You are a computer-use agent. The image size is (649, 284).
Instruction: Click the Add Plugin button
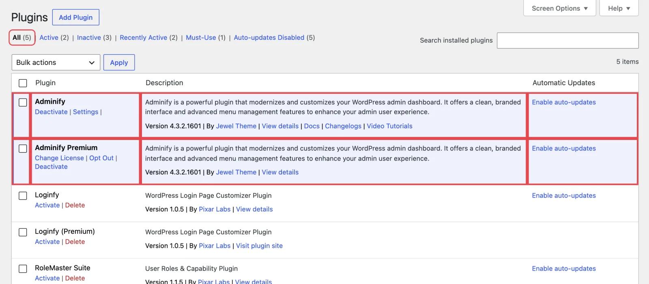[x=76, y=17]
